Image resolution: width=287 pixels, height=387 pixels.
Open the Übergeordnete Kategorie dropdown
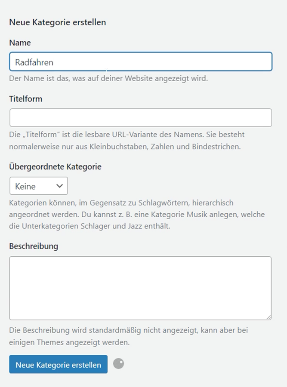click(x=39, y=186)
